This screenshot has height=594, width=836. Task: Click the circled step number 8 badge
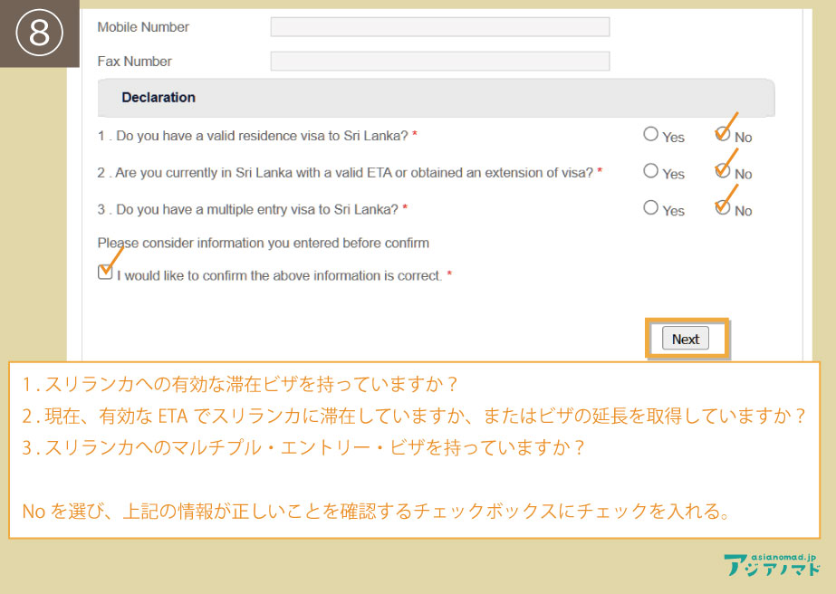point(40,34)
